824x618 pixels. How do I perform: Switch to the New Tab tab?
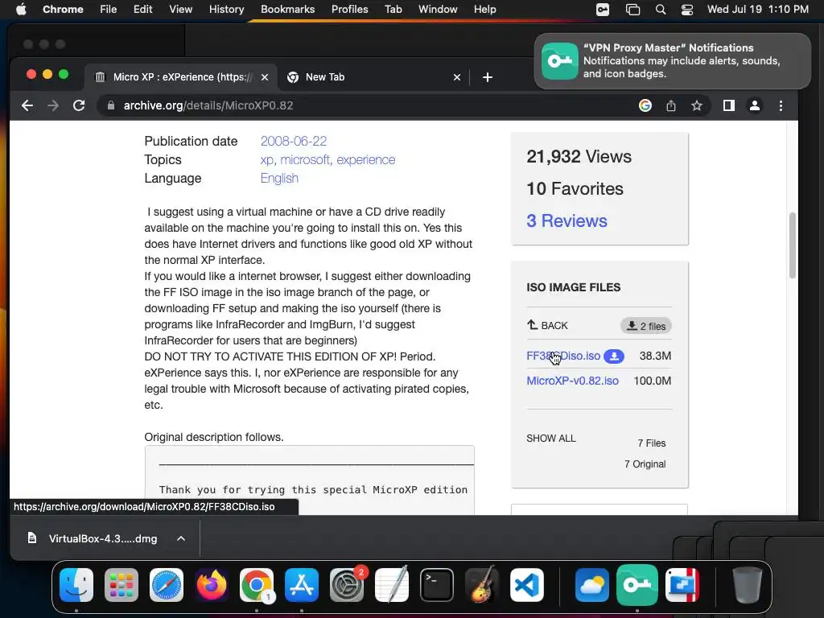[373, 77]
